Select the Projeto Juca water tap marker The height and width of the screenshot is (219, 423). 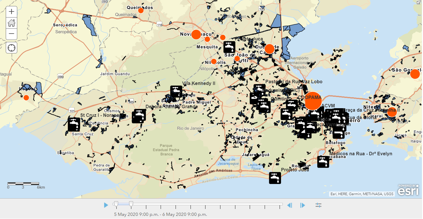click(x=275, y=178)
